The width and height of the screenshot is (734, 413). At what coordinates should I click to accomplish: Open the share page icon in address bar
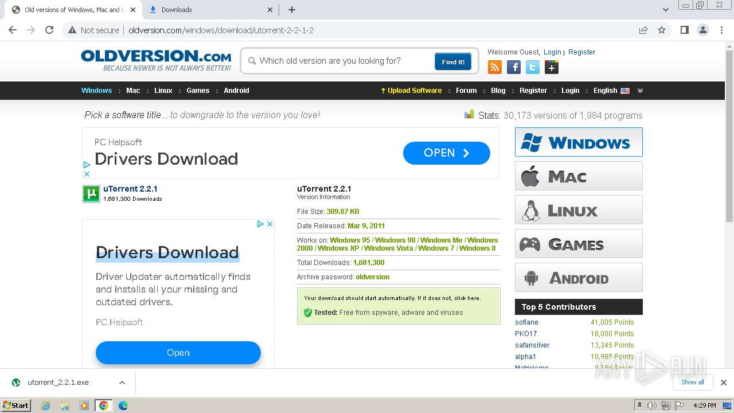coord(643,30)
